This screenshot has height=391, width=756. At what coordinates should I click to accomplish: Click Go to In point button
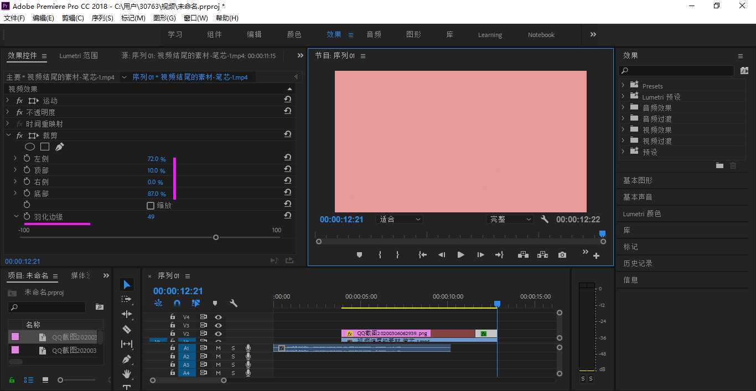tap(422, 255)
